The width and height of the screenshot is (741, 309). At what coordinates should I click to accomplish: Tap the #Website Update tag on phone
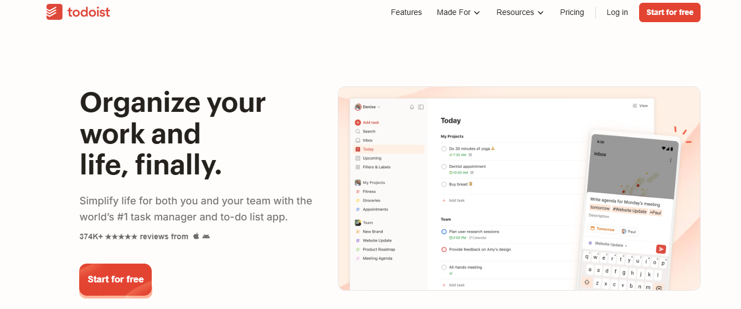point(630,210)
